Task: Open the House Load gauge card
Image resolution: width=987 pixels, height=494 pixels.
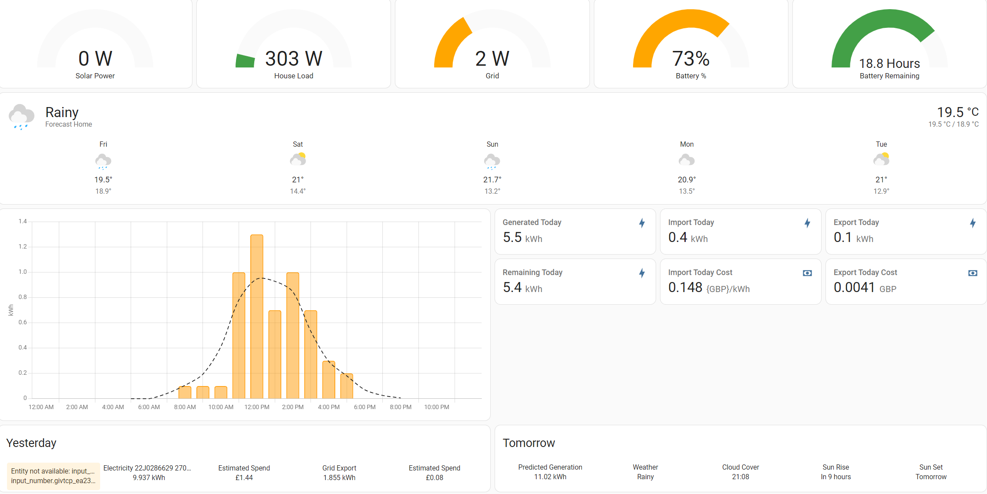Action: (x=294, y=44)
